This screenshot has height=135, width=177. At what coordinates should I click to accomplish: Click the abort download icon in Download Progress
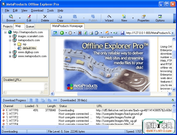tap(31, 100)
